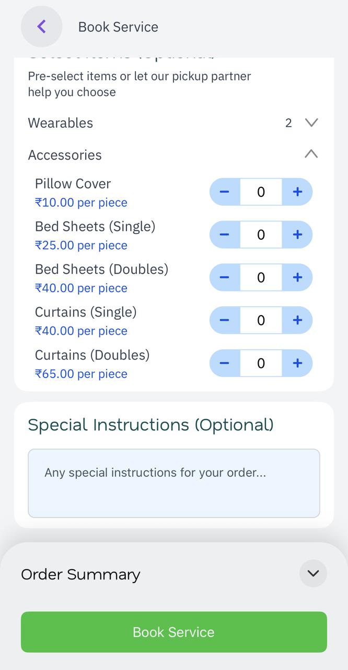Tap the Order Summary heading
The image size is (348, 670).
coord(80,574)
